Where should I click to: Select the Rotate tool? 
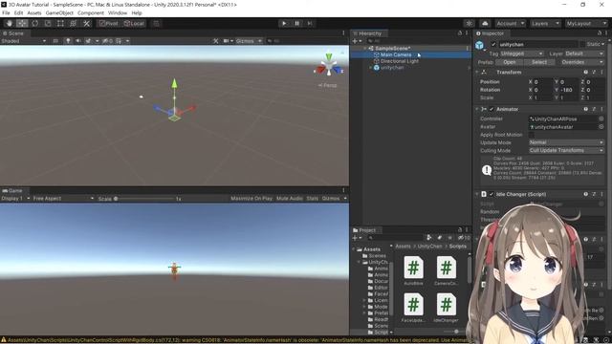pyautogui.click(x=34, y=23)
